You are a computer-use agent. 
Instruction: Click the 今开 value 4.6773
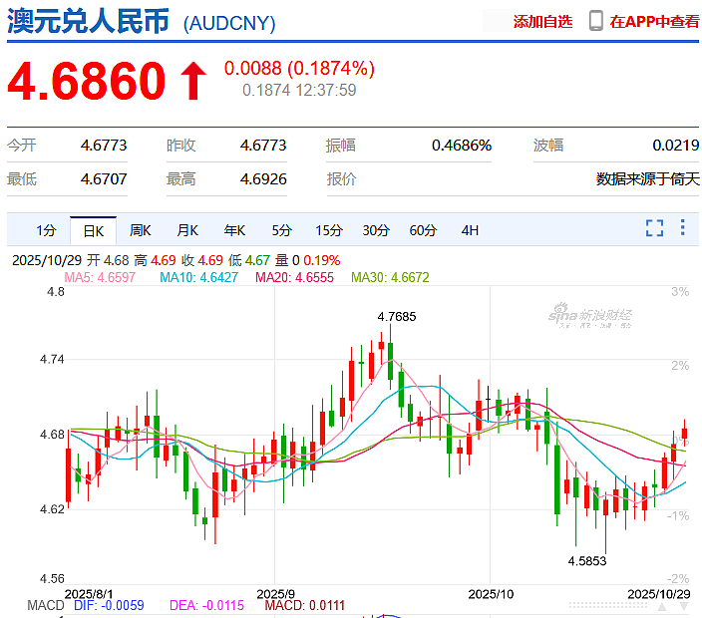(x=104, y=145)
